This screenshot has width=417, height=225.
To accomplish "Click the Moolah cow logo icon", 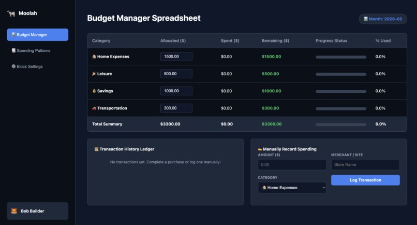I will pyautogui.click(x=11, y=13).
